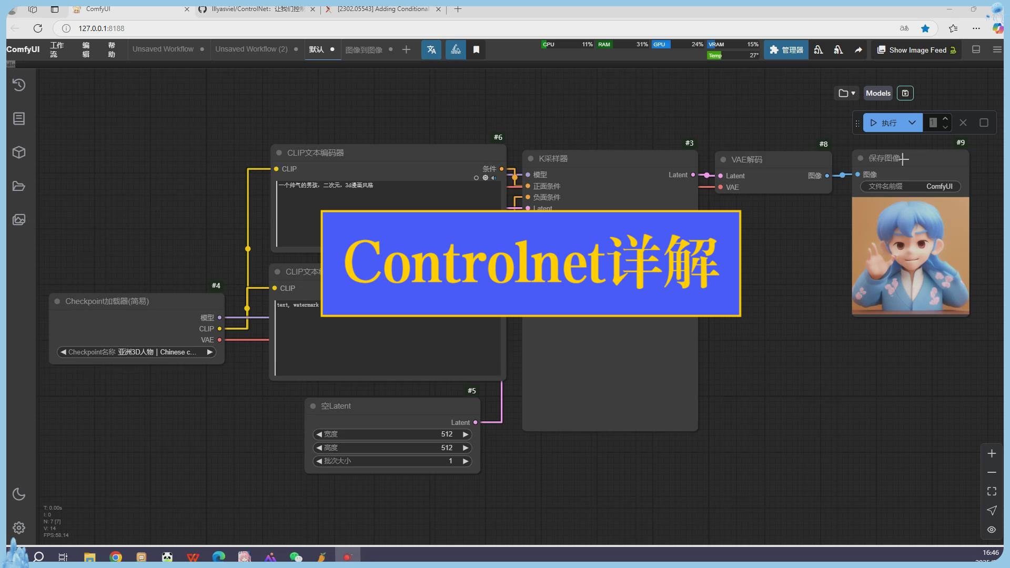Click the square stop icon in run bar
Screen dimensions: 1010x568
(x=984, y=123)
